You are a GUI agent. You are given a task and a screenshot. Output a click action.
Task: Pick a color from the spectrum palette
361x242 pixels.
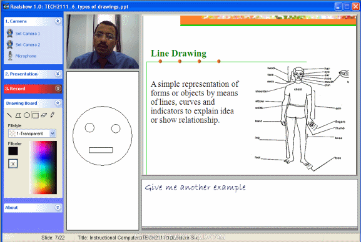pos(43,168)
